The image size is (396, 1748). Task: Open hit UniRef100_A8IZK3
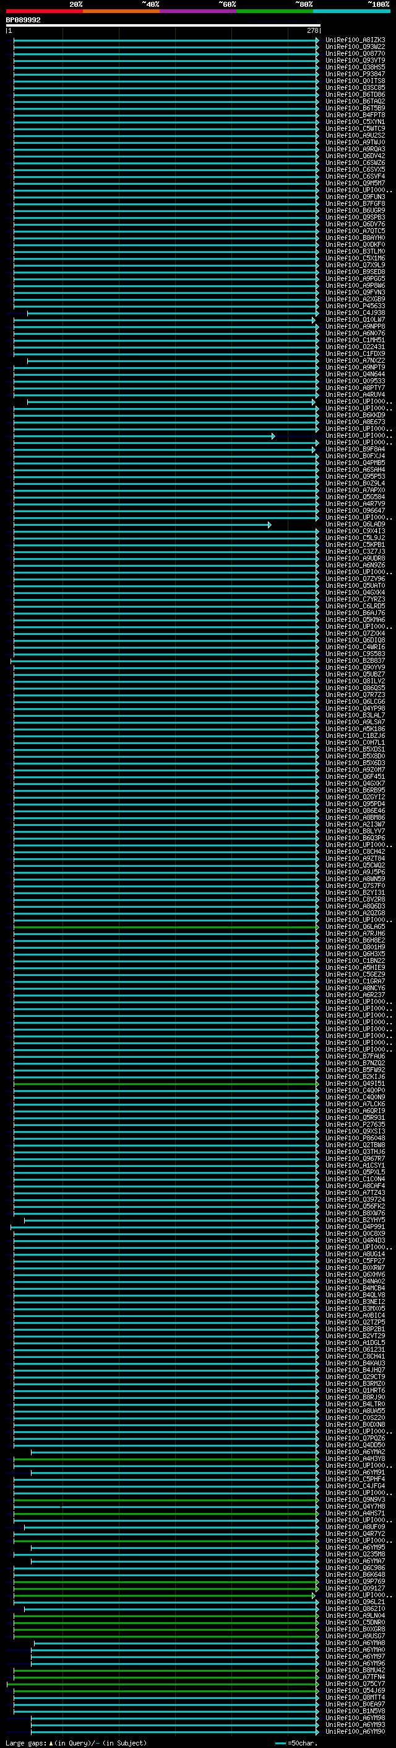tap(355, 40)
